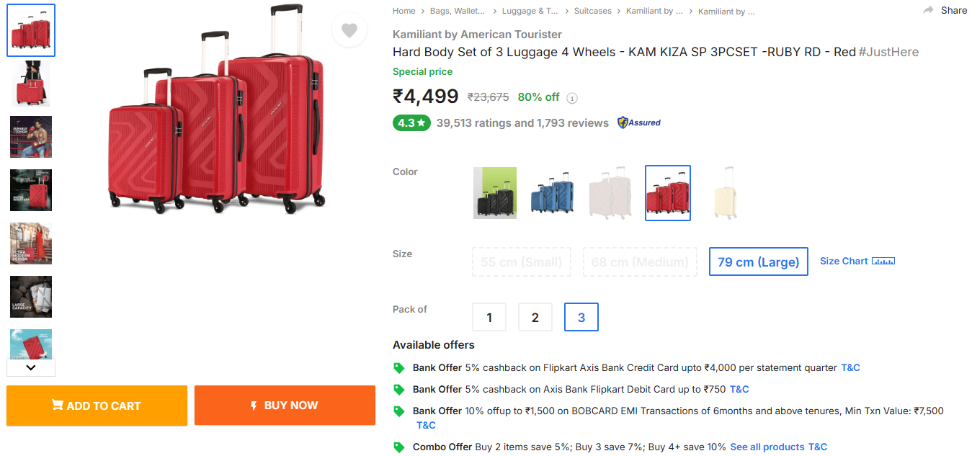Click the discount info icon
972x456 pixels.
pos(572,98)
